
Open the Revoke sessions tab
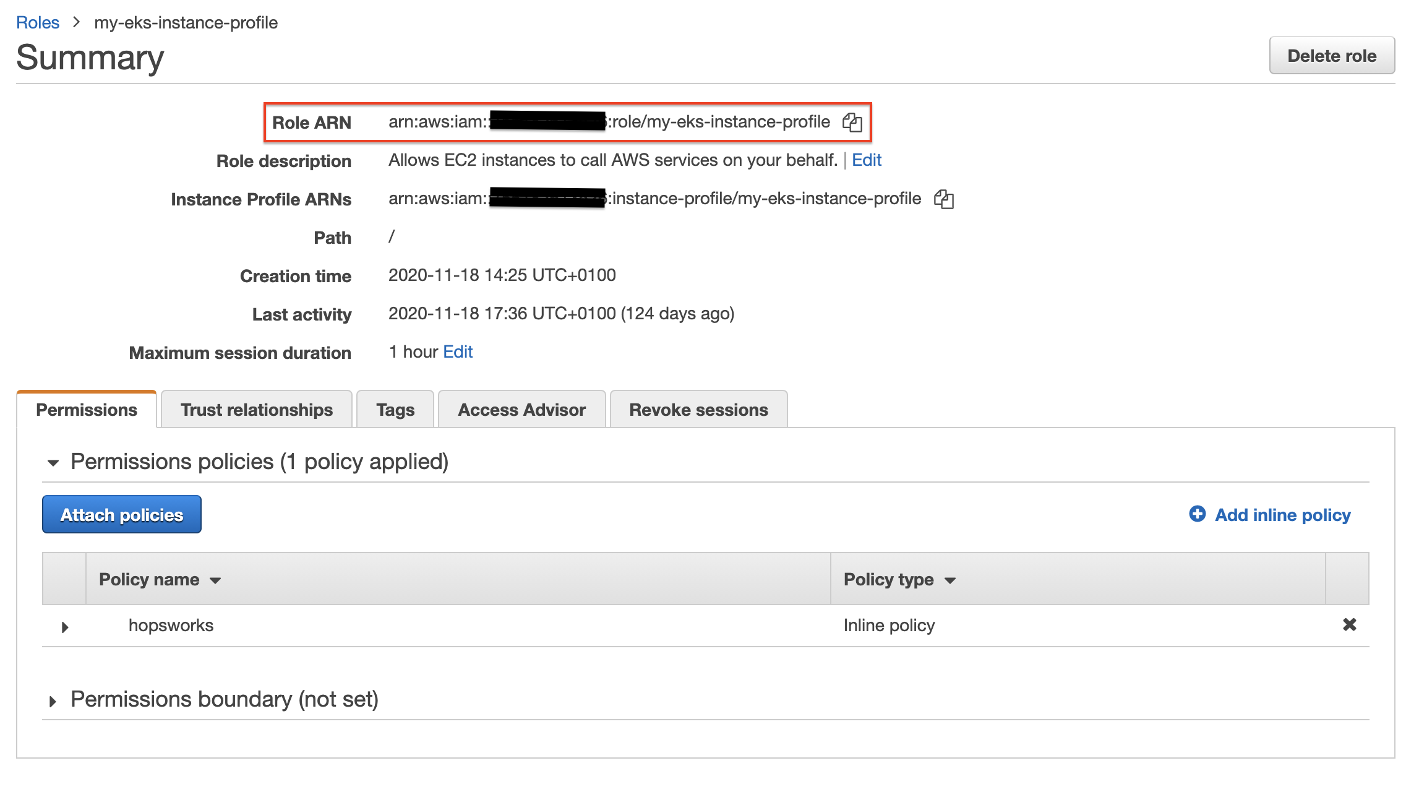(698, 410)
